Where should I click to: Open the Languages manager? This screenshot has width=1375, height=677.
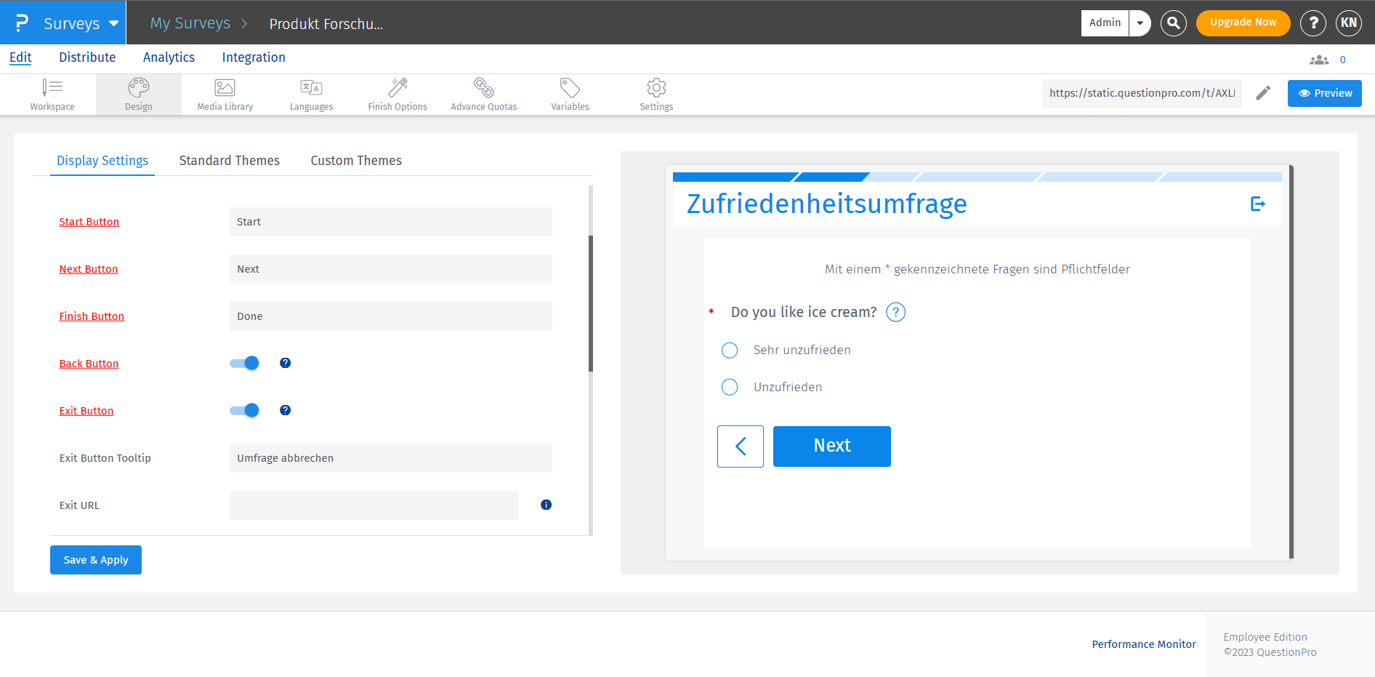pos(311,94)
